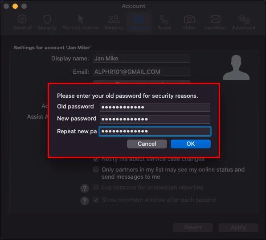Toggle Log sessions for connection reporting
Viewport: 266px width, 240px height.
click(x=96, y=188)
